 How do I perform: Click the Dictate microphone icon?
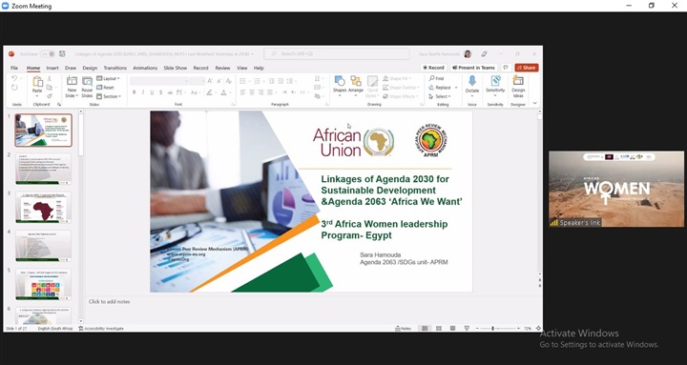click(472, 81)
